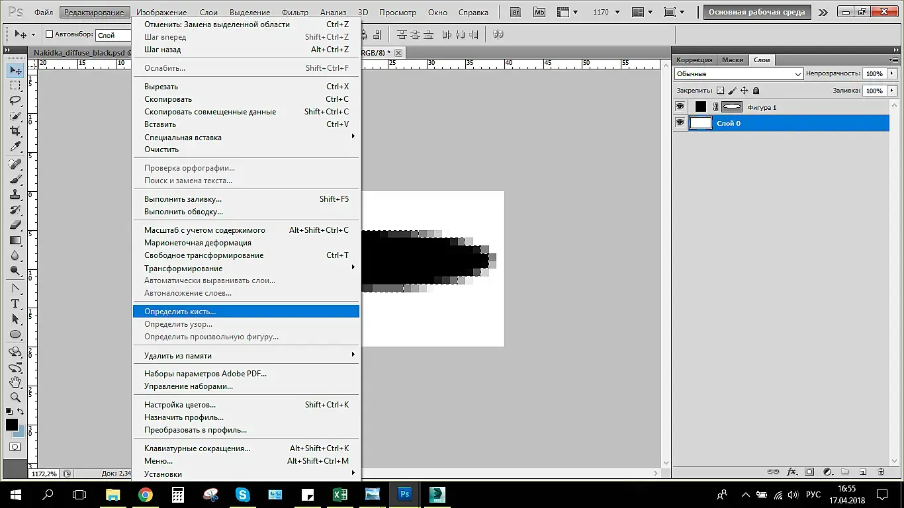904x508 pixels.
Task: Click the background color swatch
Action: point(20,431)
